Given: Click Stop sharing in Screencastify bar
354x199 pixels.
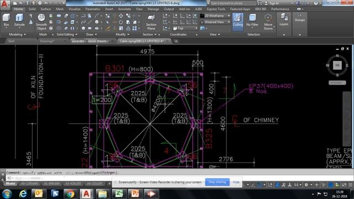Looking at the screenshot, I should point(217,182).
